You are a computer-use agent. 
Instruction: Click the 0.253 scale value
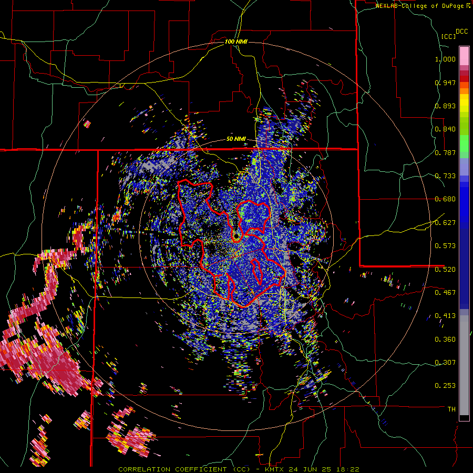[x=445, y=386]
